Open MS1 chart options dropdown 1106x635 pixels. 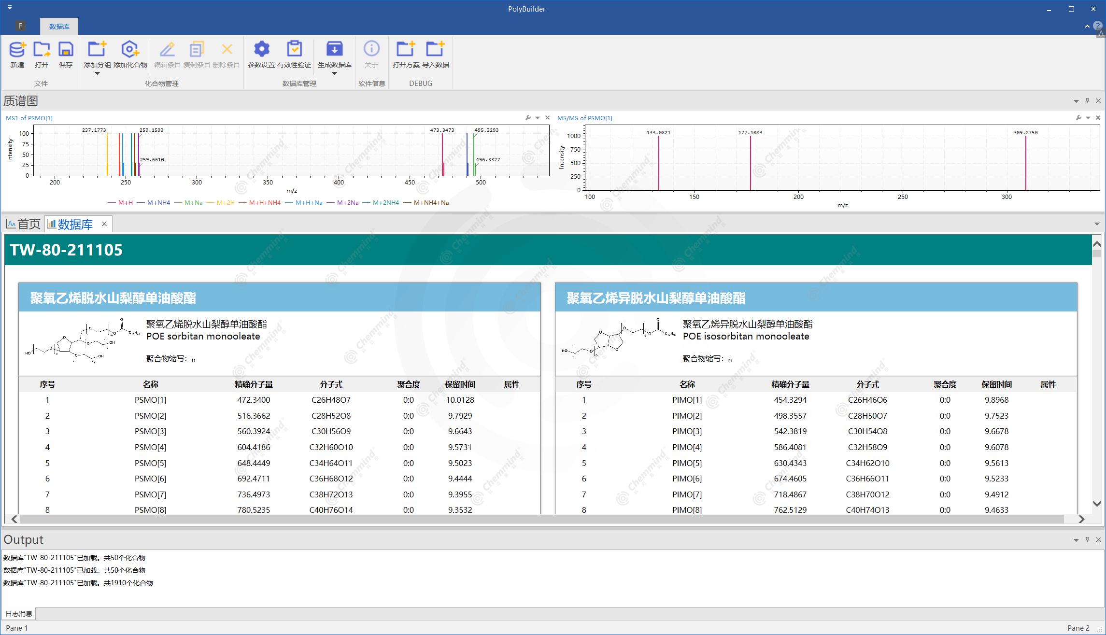tap(538, 118)
